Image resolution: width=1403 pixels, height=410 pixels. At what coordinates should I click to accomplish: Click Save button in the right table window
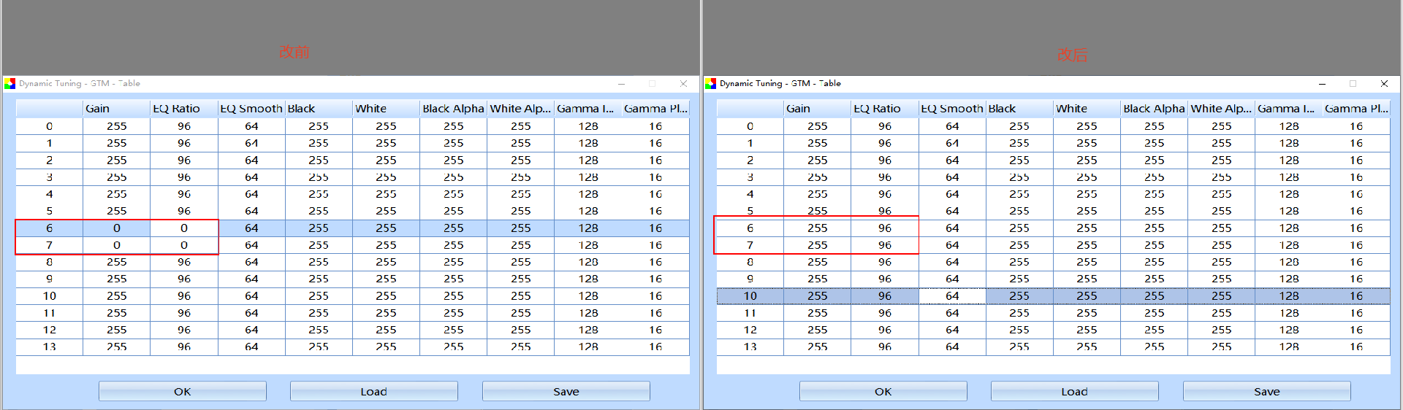point(1266,392)
